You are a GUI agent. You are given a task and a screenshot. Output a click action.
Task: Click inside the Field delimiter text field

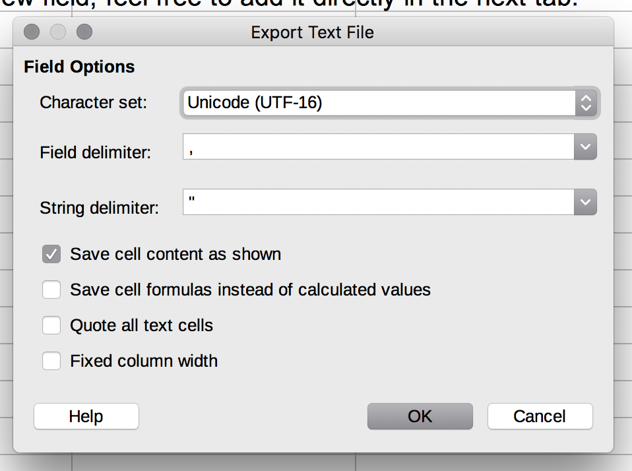[x=379, y=146]
